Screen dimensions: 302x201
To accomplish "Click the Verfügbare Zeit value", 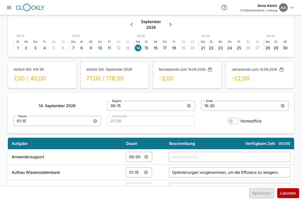I will tap(284, 144).
